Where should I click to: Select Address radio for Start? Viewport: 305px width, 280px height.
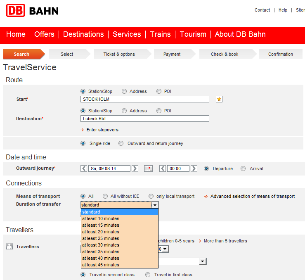[x=124, y=91]
